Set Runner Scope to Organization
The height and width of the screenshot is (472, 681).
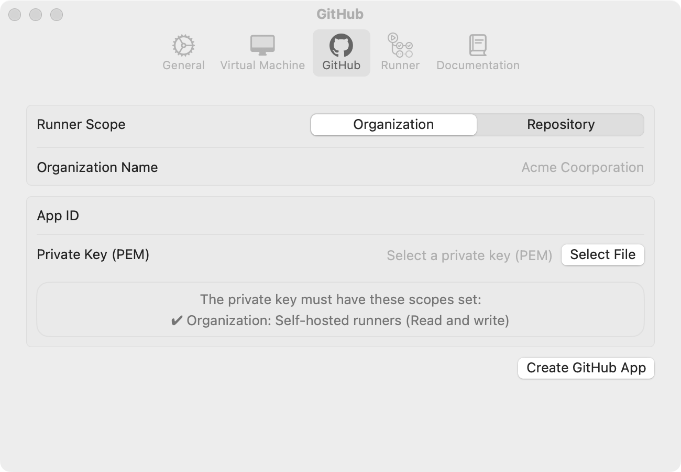pyautogui.click(x=393, y=125)
